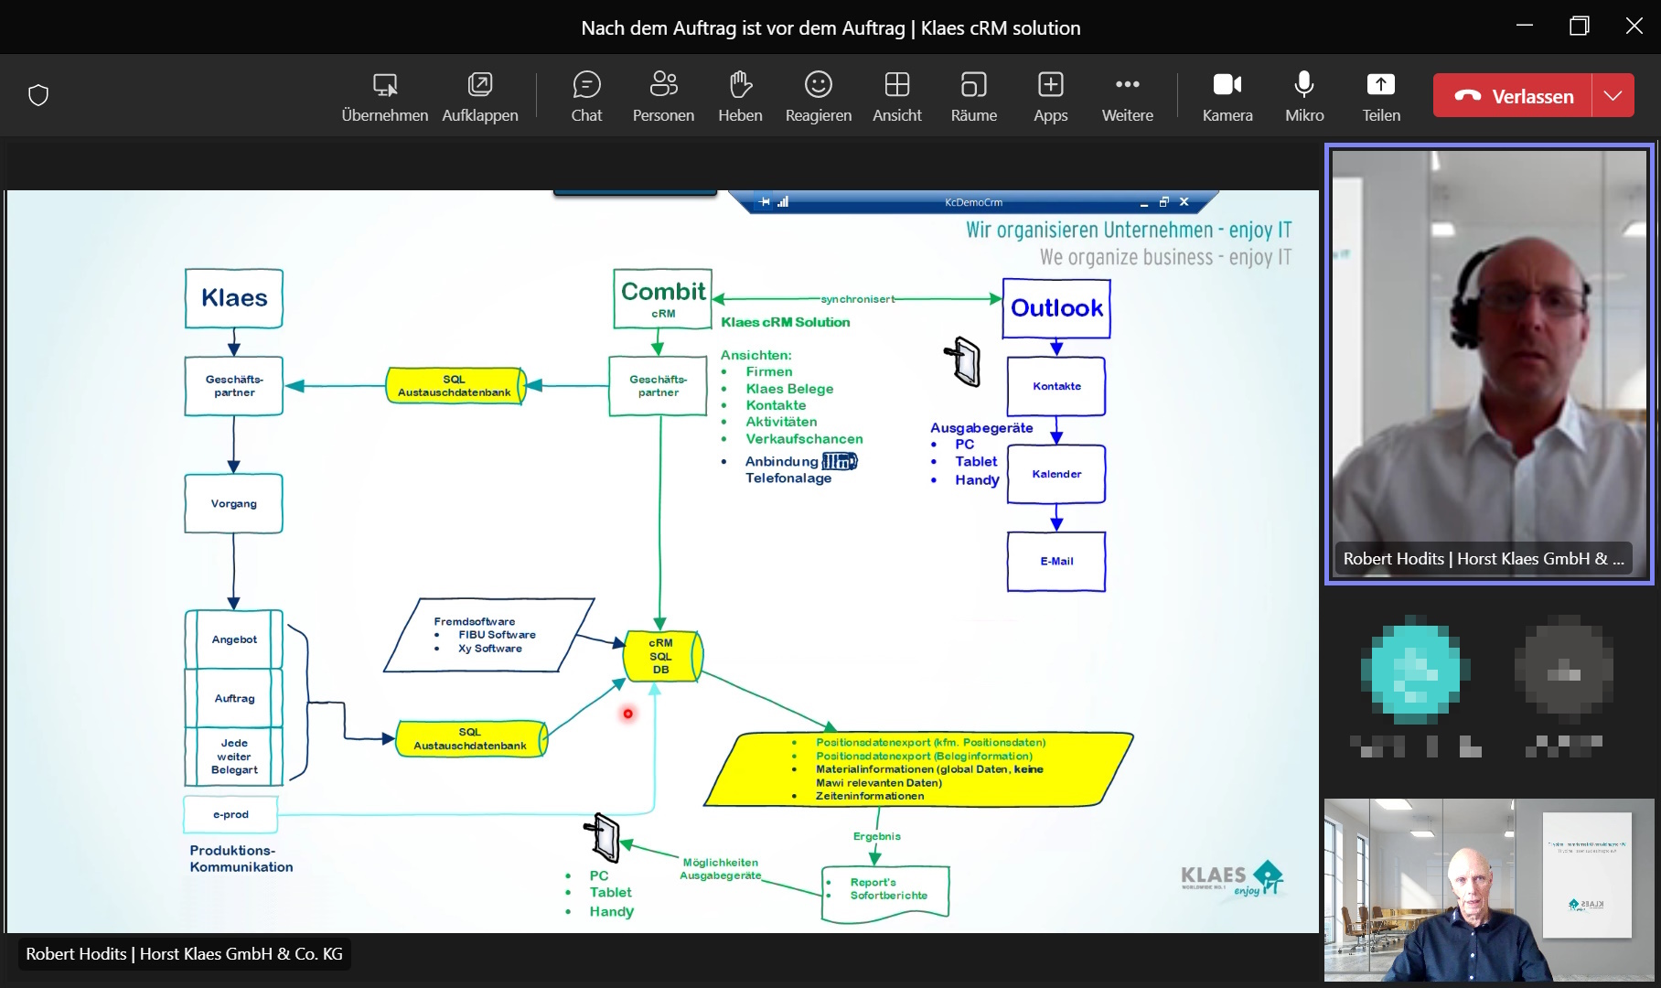Click the handheld device icon near Ausgabegeräte
1661x988 pixels.
[x=962, y=361]
